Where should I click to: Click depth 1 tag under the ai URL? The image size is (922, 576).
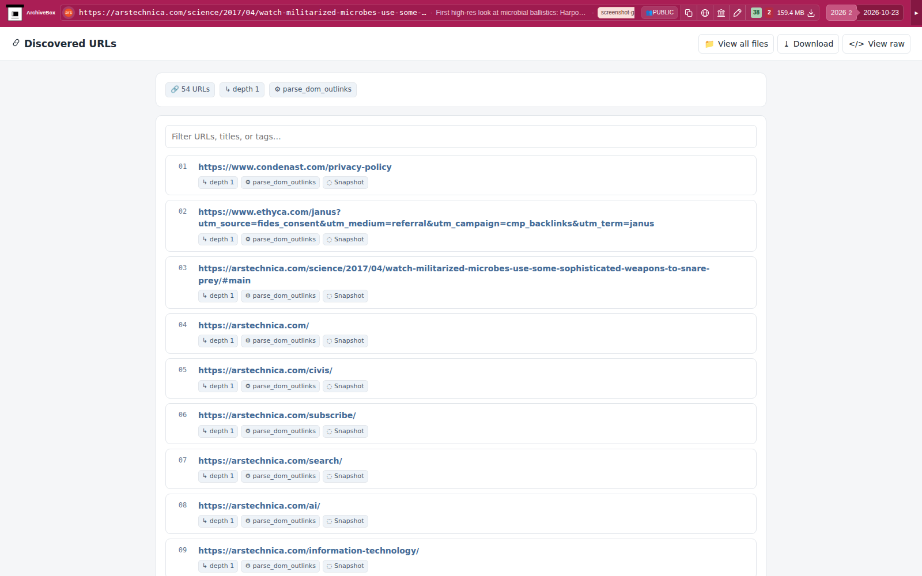(218, 521)
